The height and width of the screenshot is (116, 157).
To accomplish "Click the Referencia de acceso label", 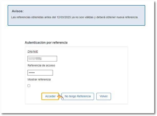I will pyautogui.click(x=41, y=66).
